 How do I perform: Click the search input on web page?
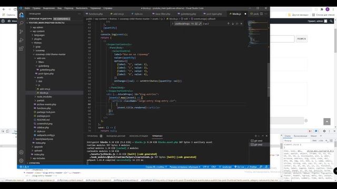coord(282,39)
